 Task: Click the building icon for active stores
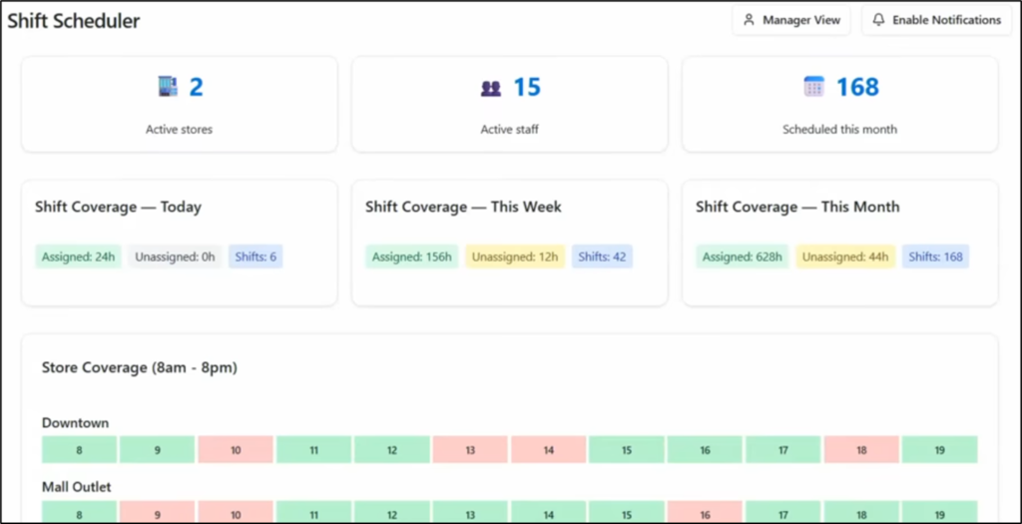click(x=168, y=87)
